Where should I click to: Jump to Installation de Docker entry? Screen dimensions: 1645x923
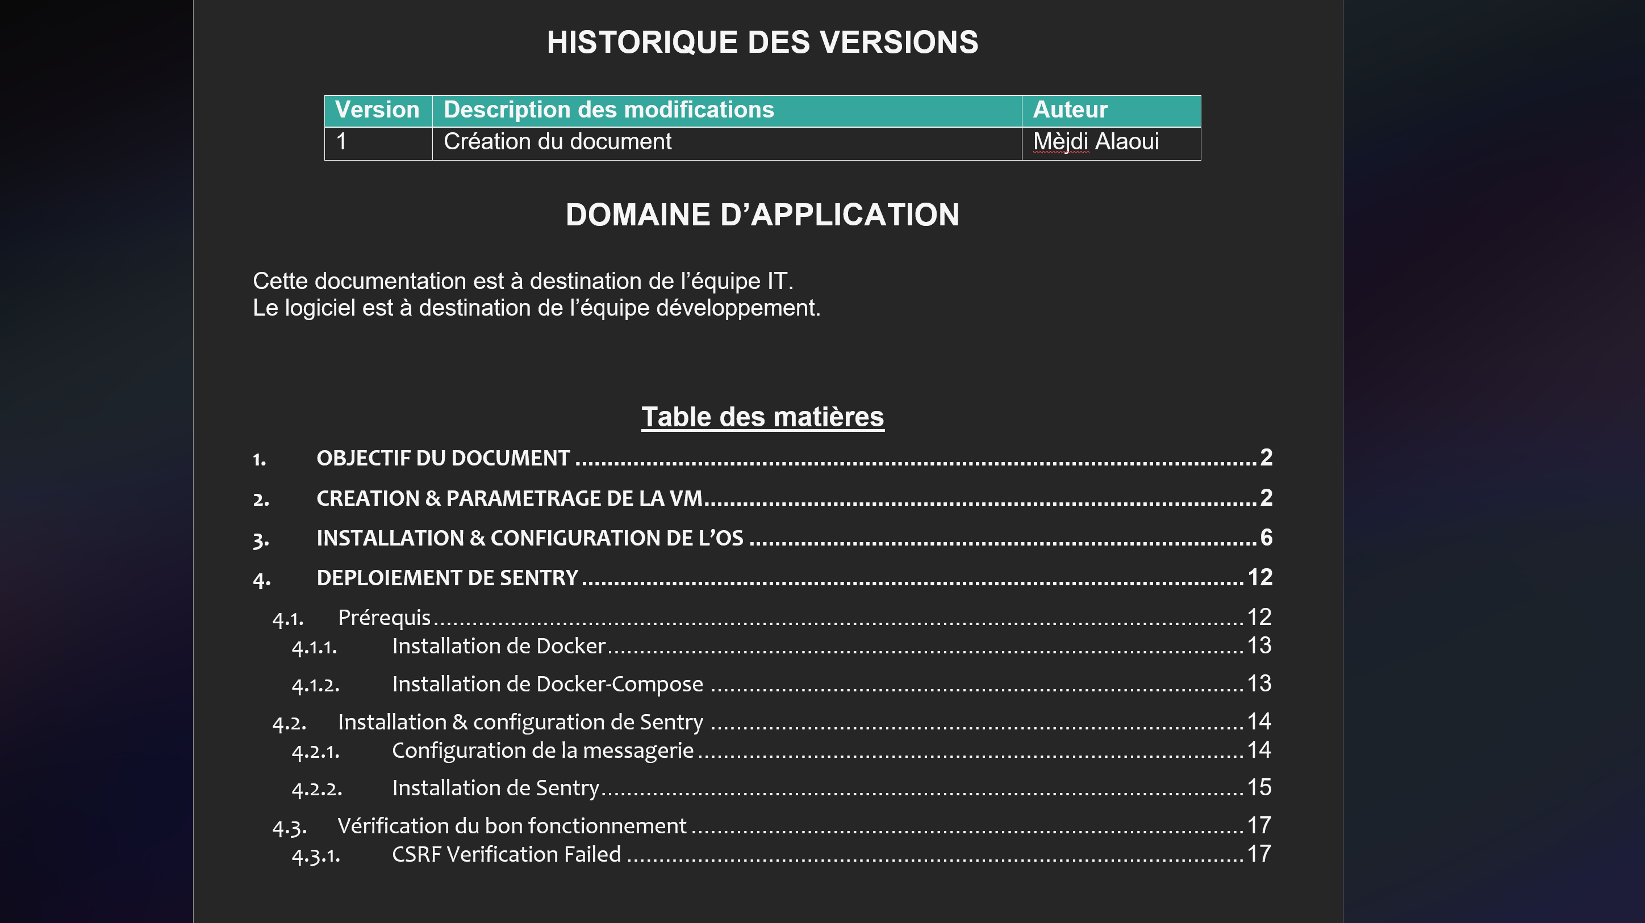coord(498,646)
